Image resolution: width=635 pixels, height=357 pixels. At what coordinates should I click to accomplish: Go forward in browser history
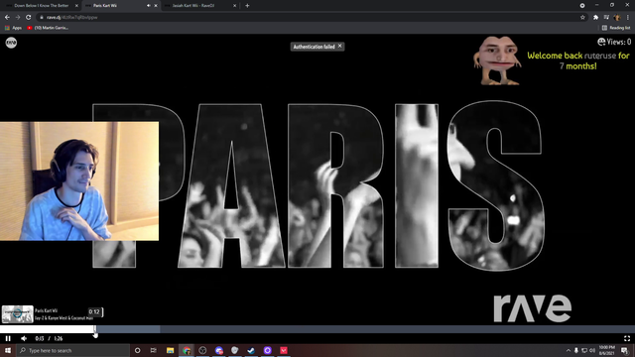tap(18, 18)
